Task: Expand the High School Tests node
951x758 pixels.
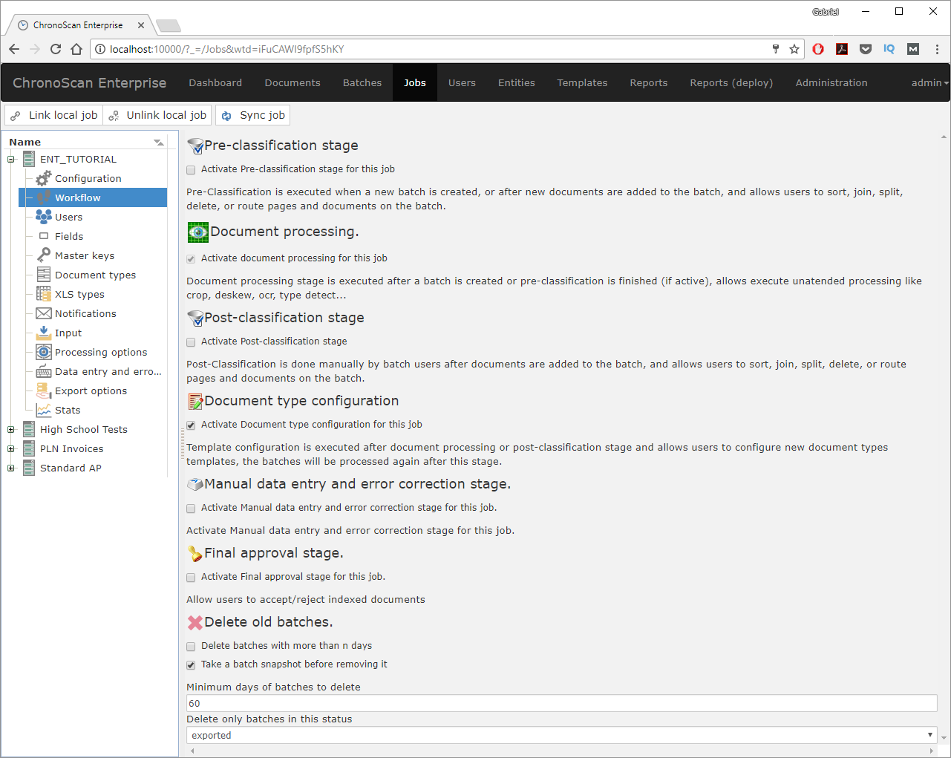Action: click(10, 429)
